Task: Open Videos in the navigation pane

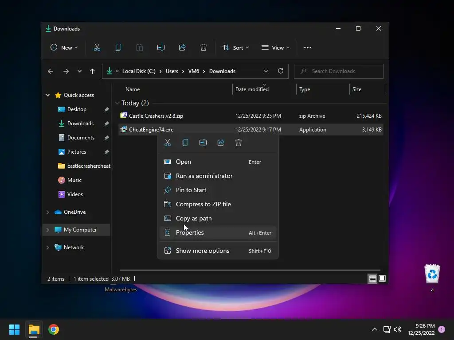Action: pyautogui.click(x=74, y=194)
